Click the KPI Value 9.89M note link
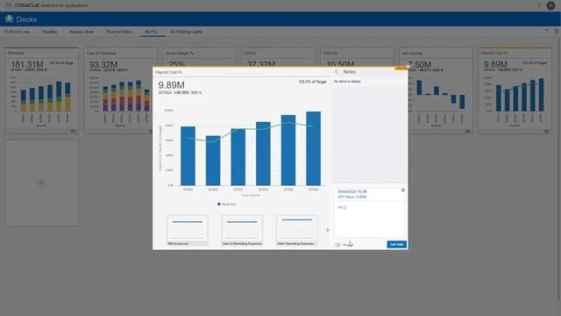561x316 pixels. pos(352,197)
